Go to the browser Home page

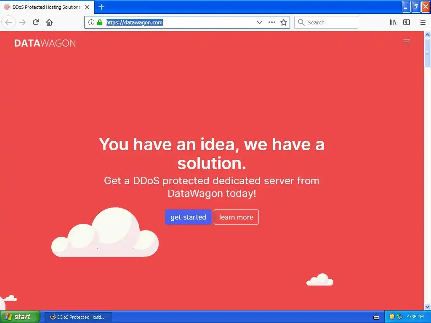click(x=49, y=22)
